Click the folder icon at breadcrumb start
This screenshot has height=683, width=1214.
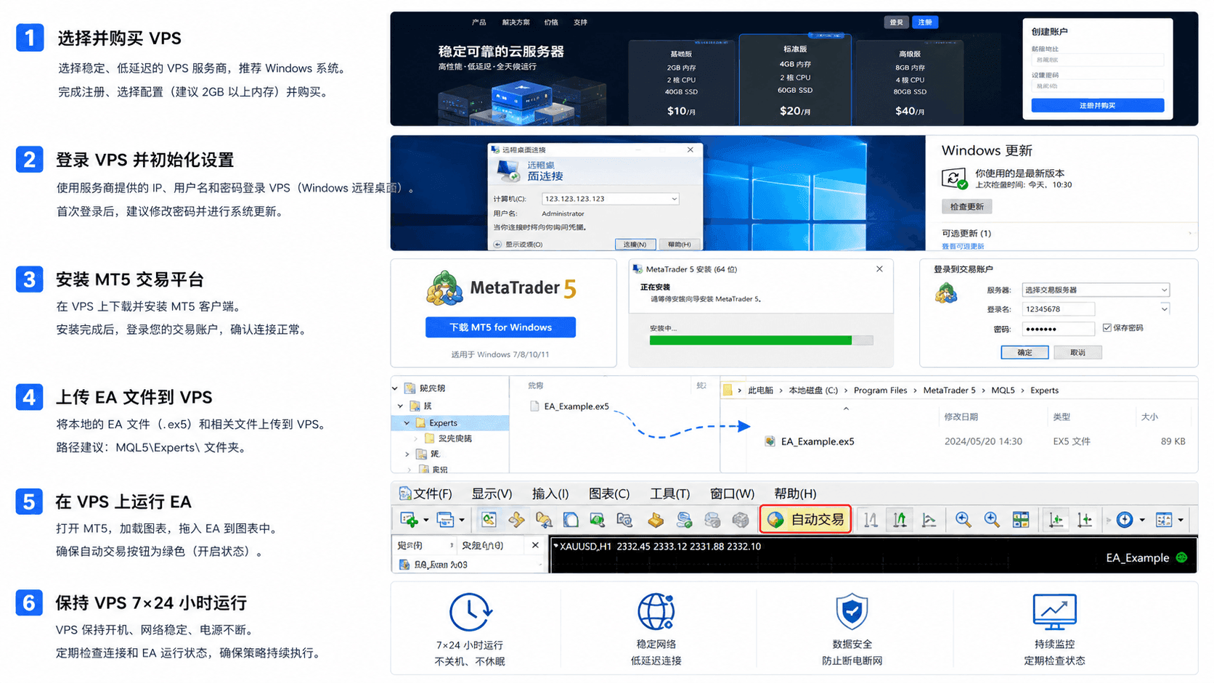click(728, 390)
